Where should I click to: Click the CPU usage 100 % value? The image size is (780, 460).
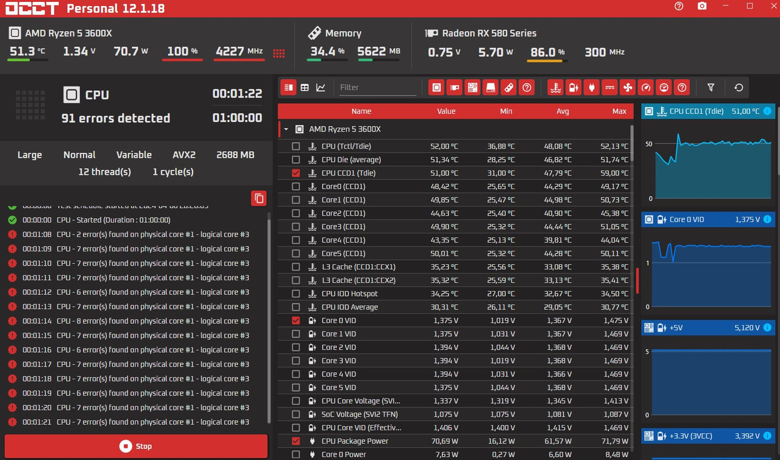[x=182, y=52]
